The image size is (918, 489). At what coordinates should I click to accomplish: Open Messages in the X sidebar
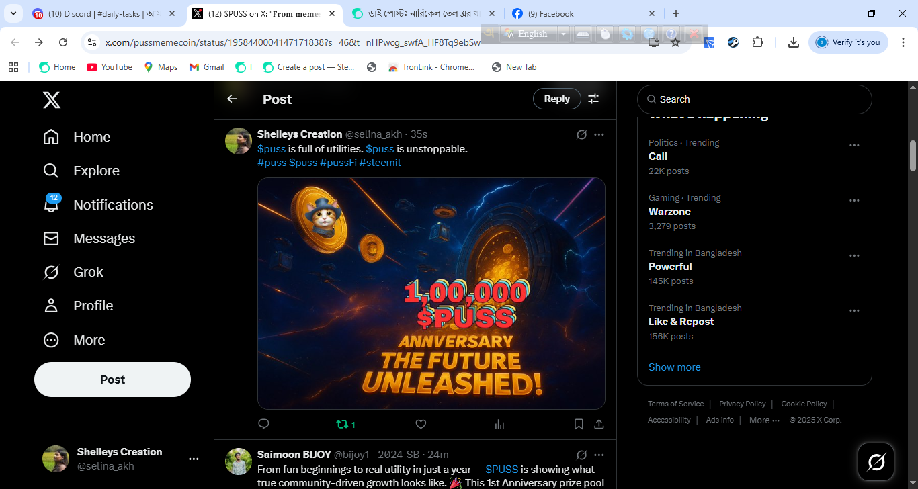tap(89, 238)
